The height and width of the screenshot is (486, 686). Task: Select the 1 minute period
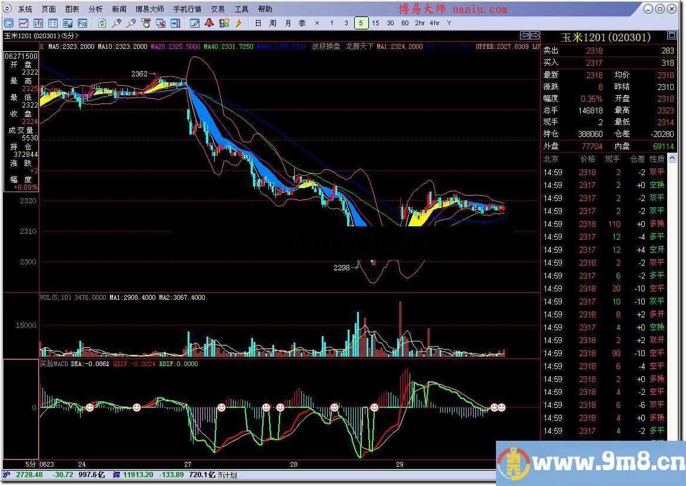(332, 23)
